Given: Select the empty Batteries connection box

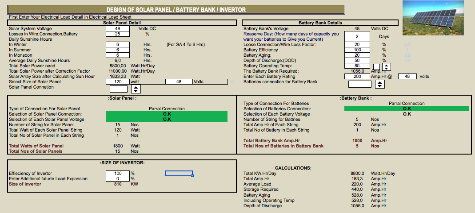Looking at the screenshot, I should pyautogui.click(x=359, y=84).
